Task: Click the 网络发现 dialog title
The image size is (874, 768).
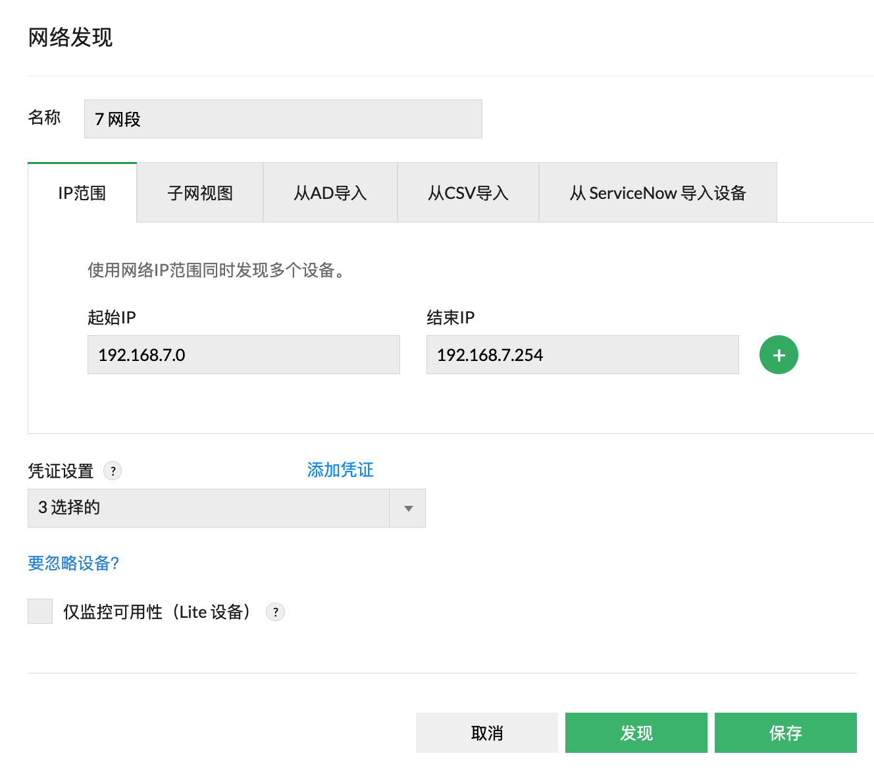Action: point(70,38)
